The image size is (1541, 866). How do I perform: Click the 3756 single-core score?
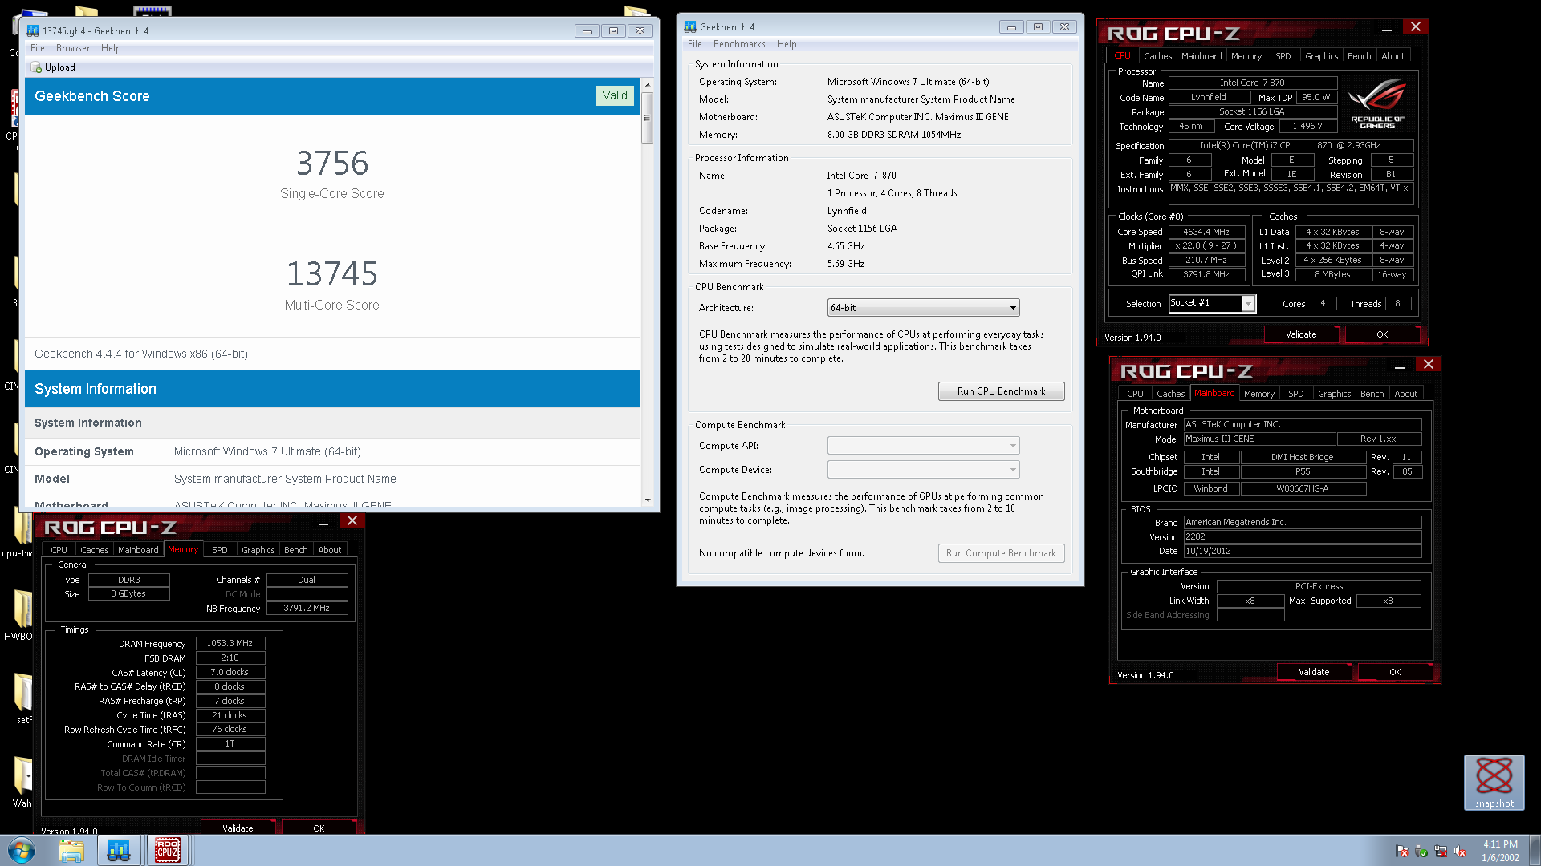pos(332,163)
